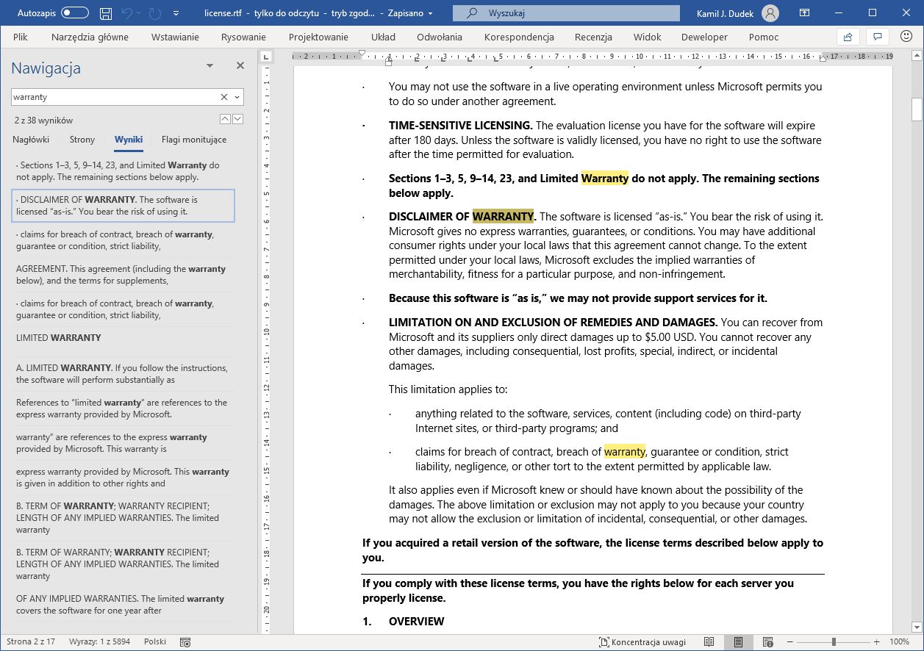
Task: Select result 'A. LIMITED WARRANTY. If you follow'
Action: (123, 374)
